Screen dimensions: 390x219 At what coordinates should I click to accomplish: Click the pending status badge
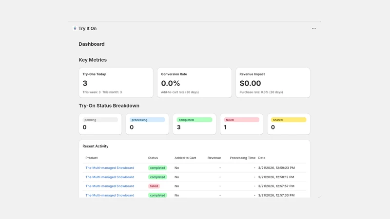pyautogui.click(x=100, y=120)
